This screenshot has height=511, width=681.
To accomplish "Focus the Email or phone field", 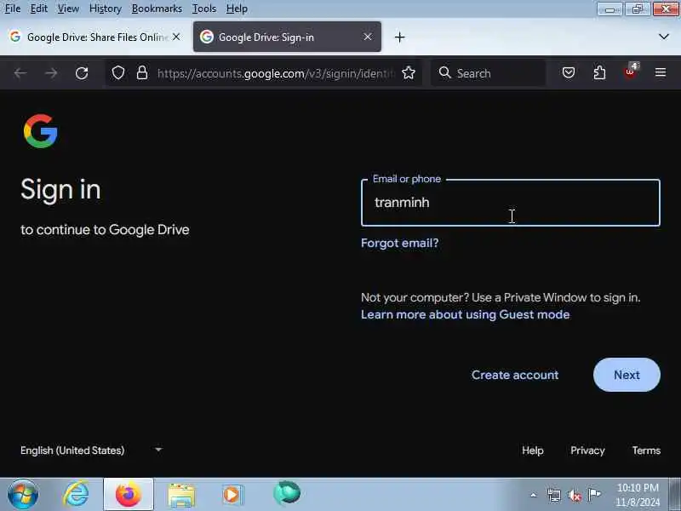I will coord(510,203).
